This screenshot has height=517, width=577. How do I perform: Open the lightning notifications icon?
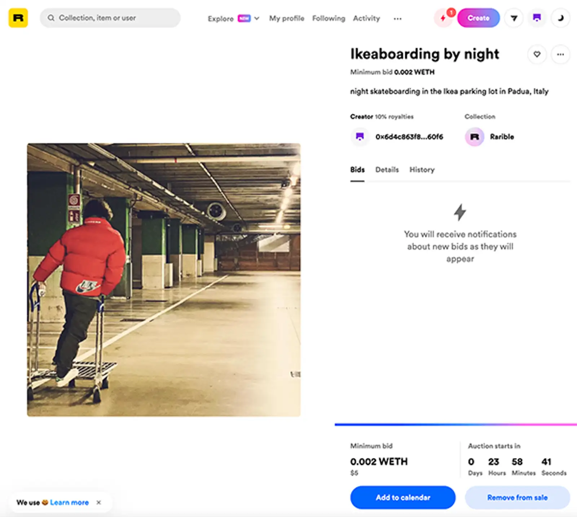pyautogui.click(x=443, y=18)
